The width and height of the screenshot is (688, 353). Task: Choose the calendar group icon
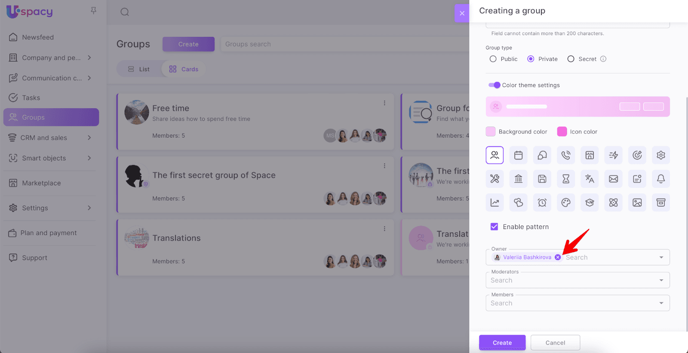click(519, 155)
